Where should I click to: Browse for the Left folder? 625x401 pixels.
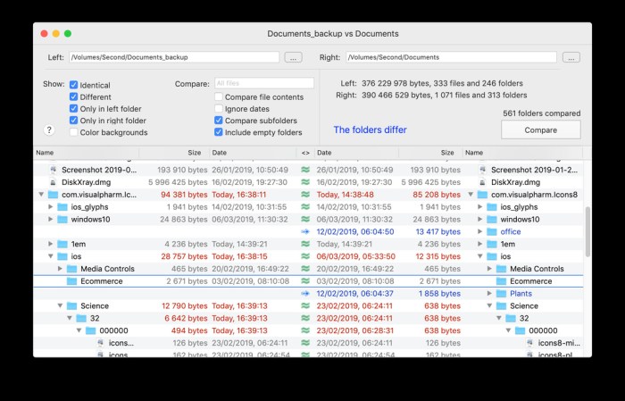point(293,57)
